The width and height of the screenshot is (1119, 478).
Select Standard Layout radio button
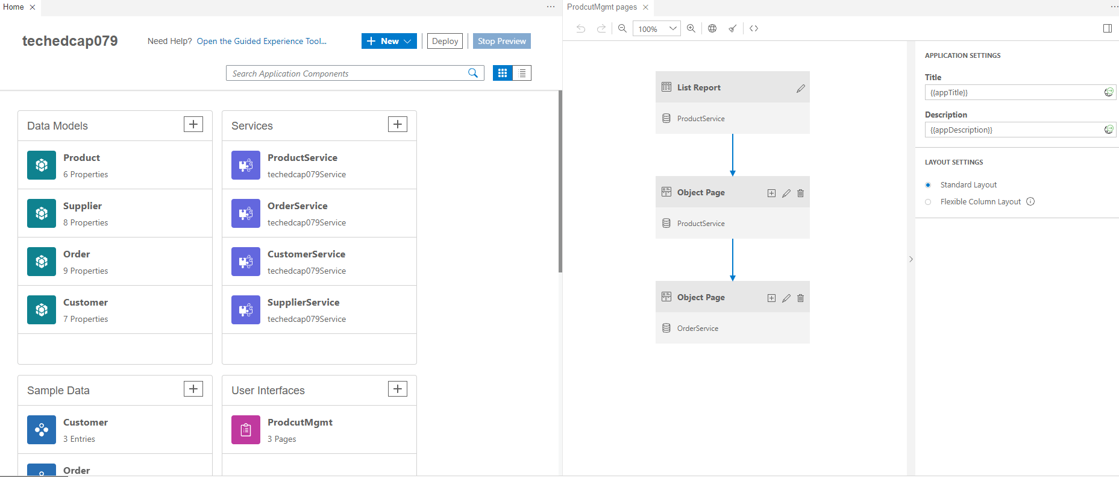click(x=928, y=185)
